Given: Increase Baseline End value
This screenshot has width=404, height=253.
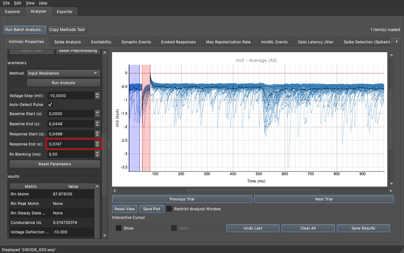Looking at the screenshot, I should coord(97,122).
